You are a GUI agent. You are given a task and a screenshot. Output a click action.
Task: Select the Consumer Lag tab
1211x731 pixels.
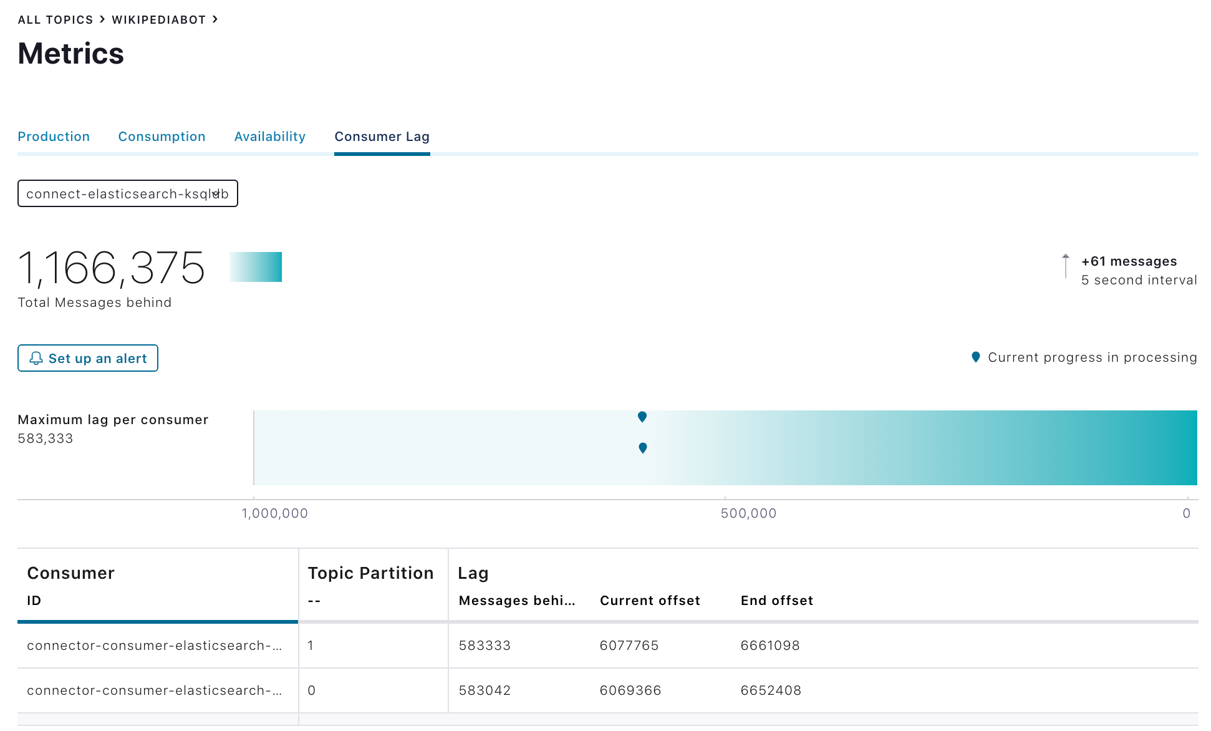(x=382, y=137)
